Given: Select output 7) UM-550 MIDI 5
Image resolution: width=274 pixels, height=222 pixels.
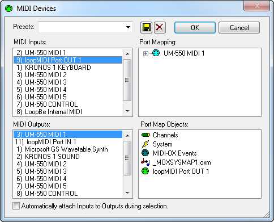Looking at the screenshot, I should point(68,186).
